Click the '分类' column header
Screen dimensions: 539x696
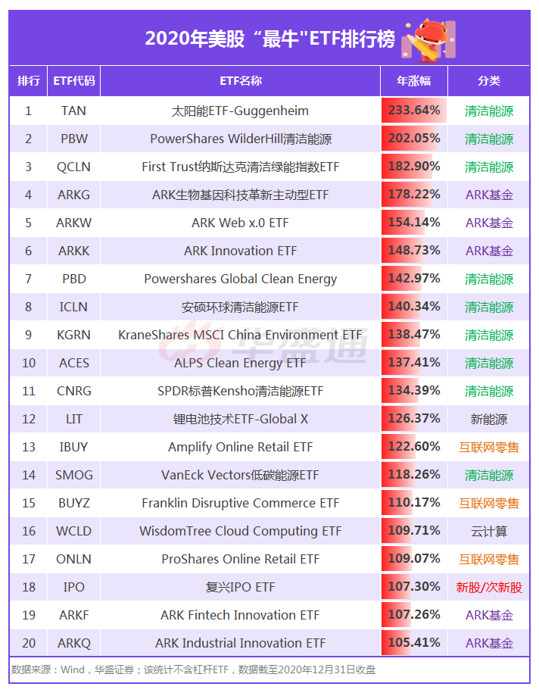click(489, 81)
